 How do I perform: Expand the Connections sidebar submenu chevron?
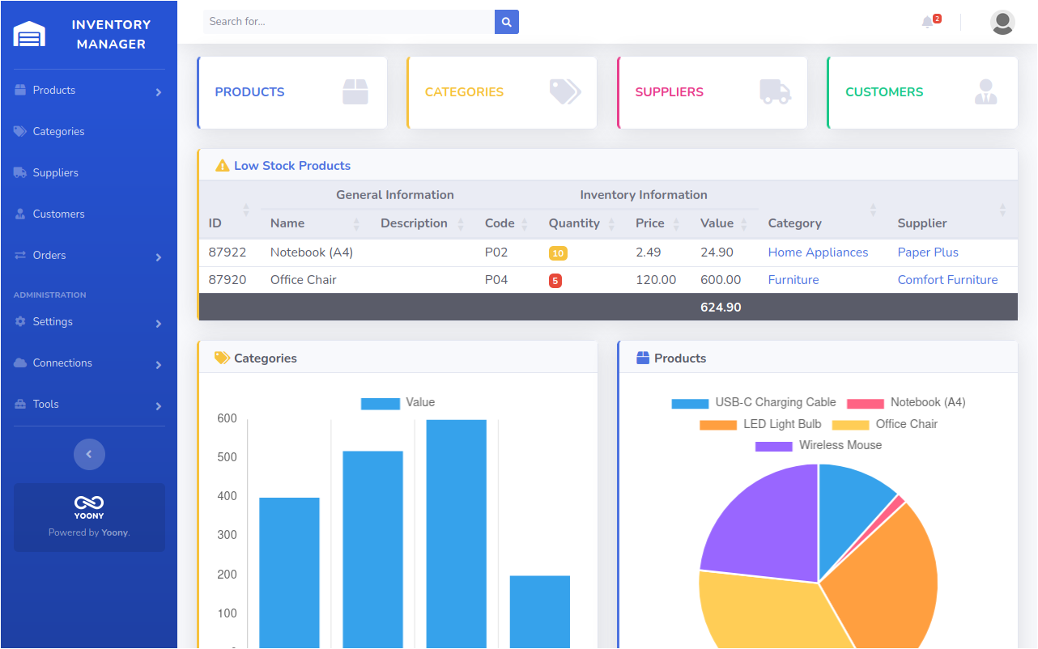[x=159, y=365]
